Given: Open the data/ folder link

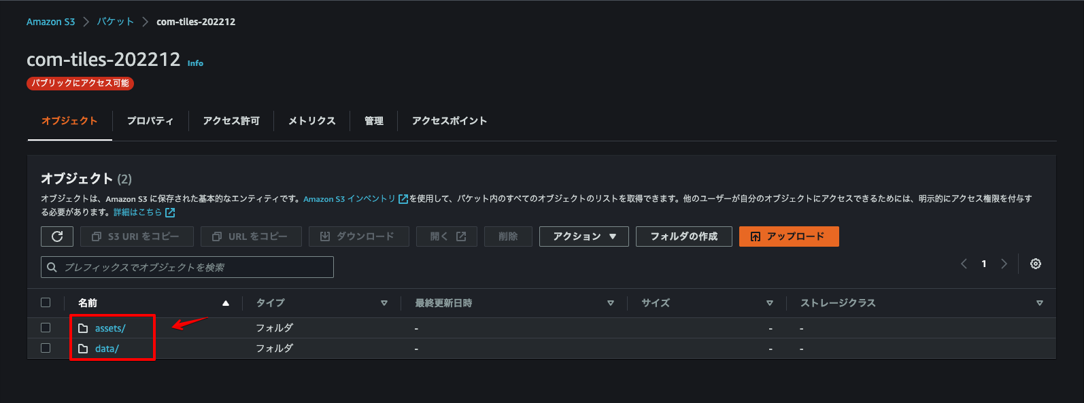Looking at the screenshot, I should point(107,349).
